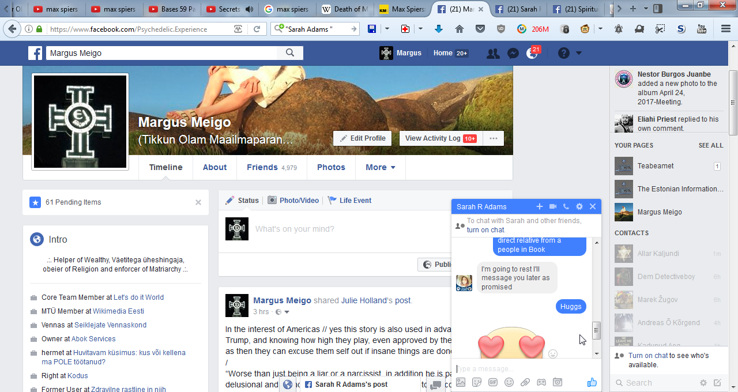Select the Life Event composer option
Image resolution: width=738 pixels, height=392 pixels.
tap(349, 201)
